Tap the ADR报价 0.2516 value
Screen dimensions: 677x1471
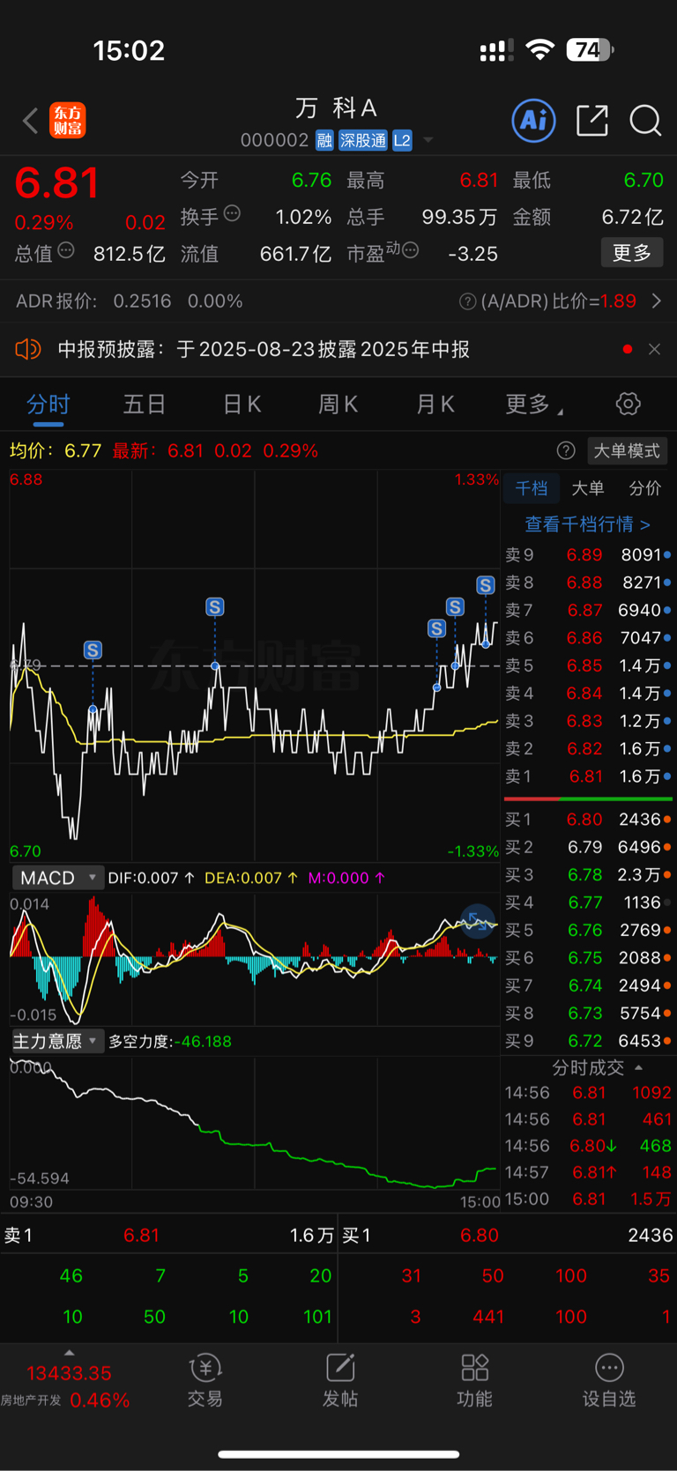[x=142, y=301]
